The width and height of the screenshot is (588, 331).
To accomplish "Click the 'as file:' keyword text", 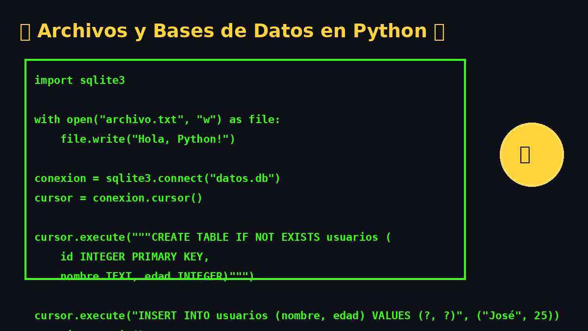I will point(255,120).
